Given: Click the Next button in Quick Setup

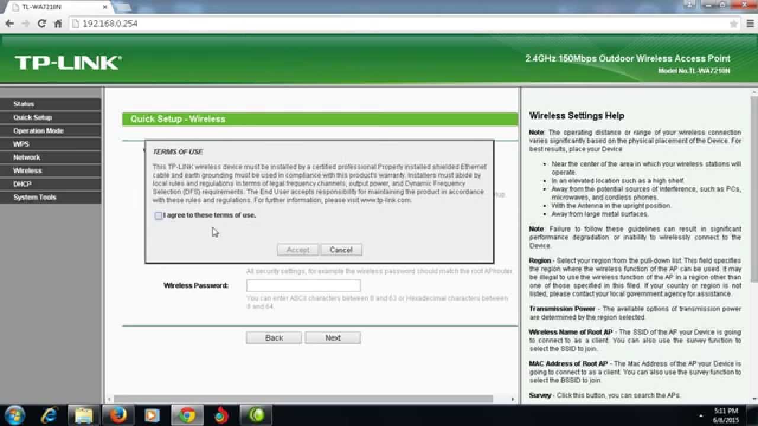Looking at the screenshot, I should coord(333,338).
